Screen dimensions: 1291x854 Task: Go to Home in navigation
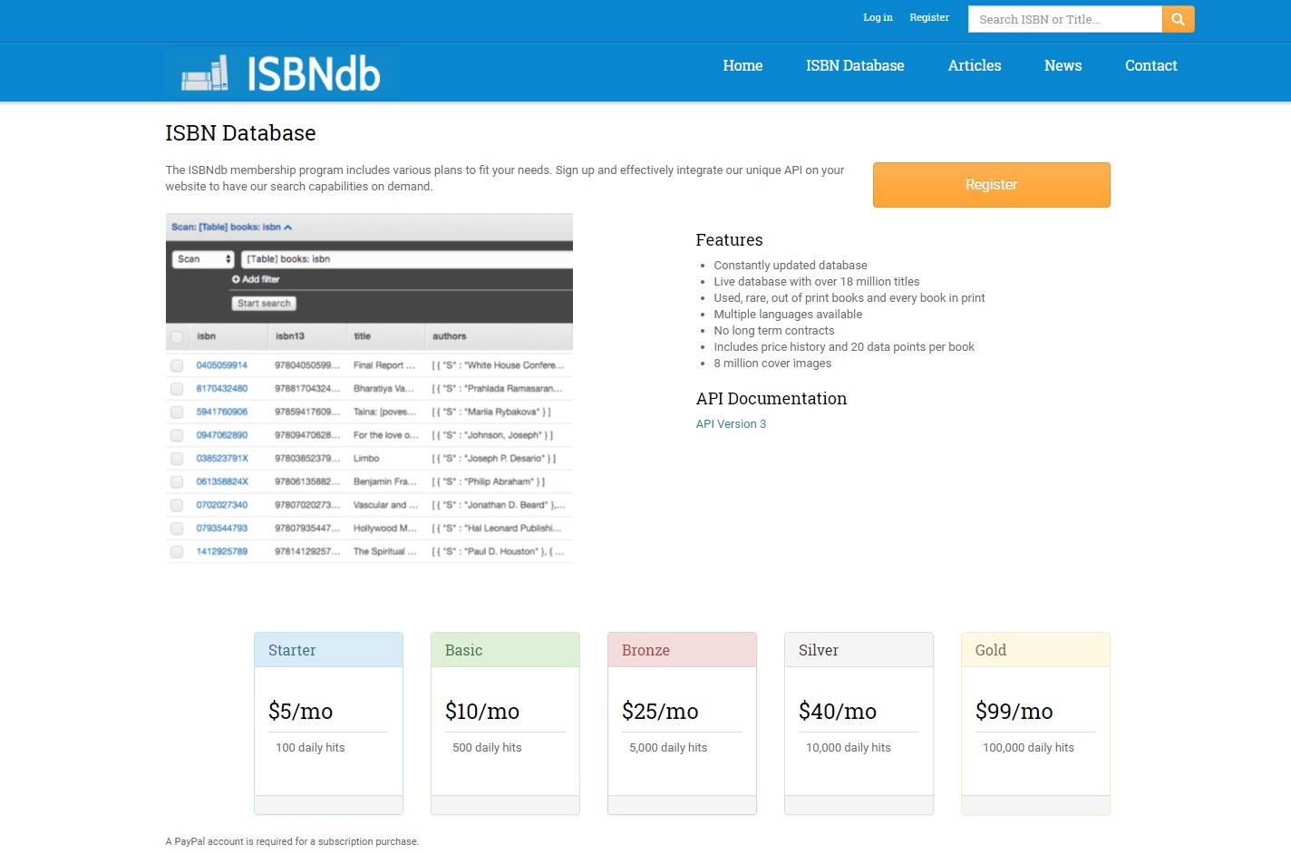pos(743,65)
